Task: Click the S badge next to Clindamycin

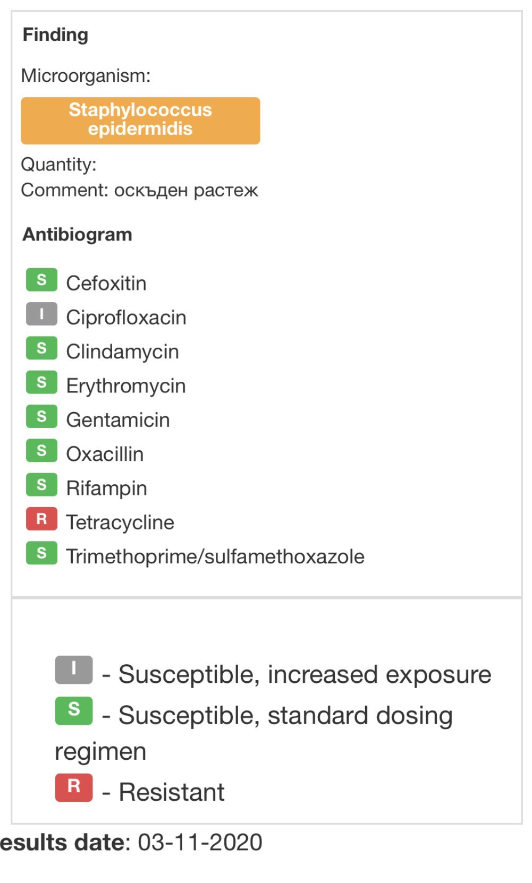Action: pyautogui.click(x=41, y=348)
